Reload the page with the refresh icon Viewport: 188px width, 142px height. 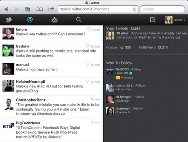pyautogui.click(x=134, y=9)
